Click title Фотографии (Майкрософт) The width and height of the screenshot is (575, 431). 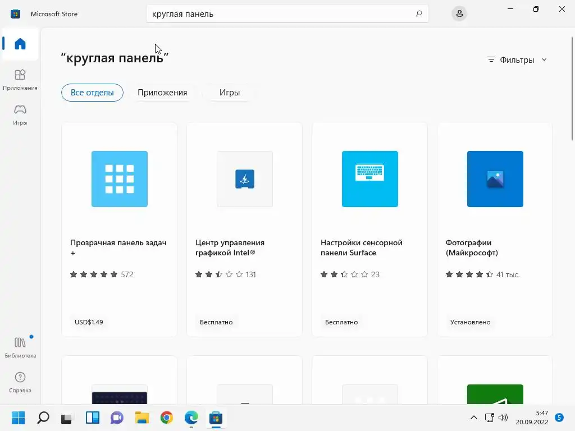(472, 247)
